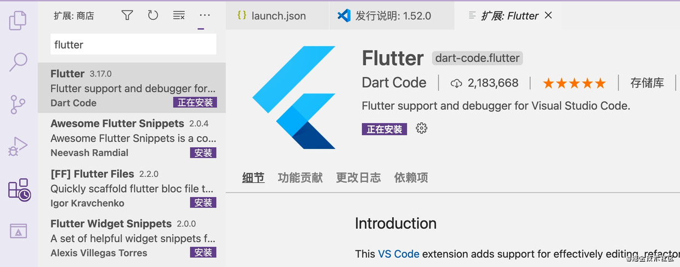Install [FF] Flutter Files extension
The width and height of the screenshot is (680, 267).
coord(203,203)
